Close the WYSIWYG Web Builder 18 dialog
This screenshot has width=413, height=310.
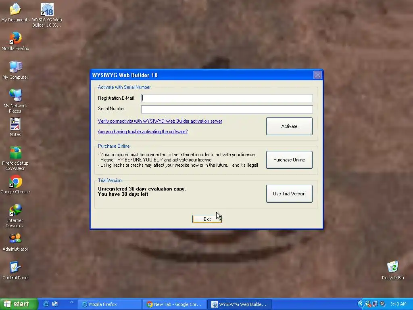317,75
